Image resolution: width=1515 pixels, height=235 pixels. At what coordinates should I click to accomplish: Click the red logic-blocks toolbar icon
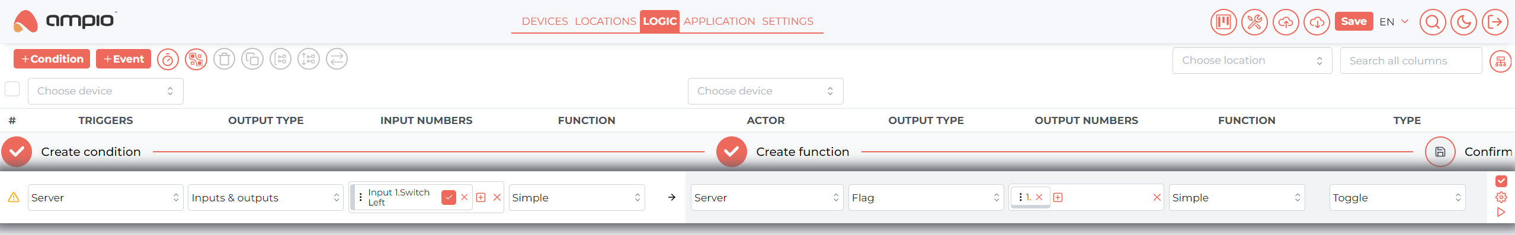196,60
